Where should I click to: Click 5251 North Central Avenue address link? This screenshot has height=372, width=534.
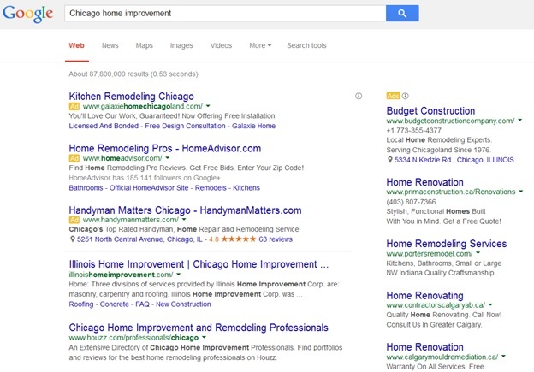pyautogui.click(x=139, y=239)
